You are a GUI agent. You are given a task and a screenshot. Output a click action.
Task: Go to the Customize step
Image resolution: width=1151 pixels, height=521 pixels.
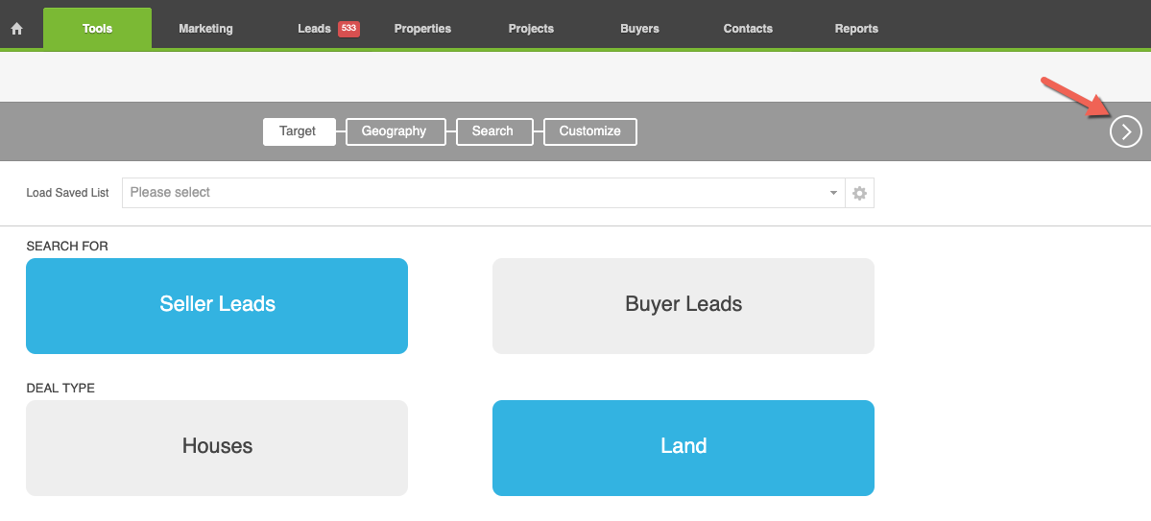[589, 131]
